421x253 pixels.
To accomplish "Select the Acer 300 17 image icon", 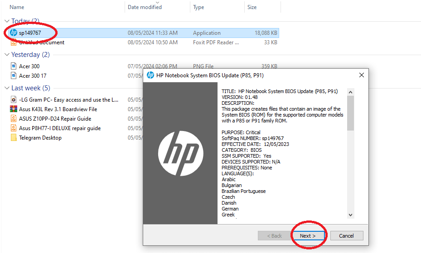I will 14,75.
